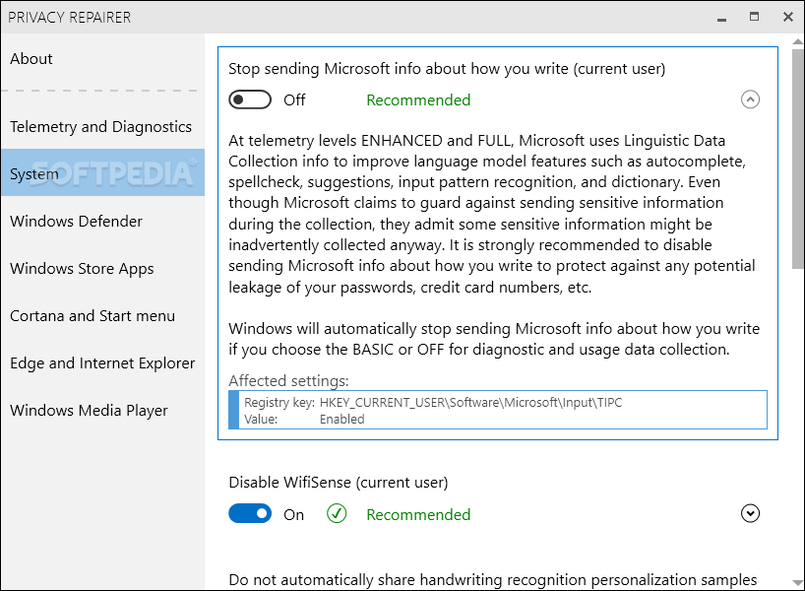
Task: Open Telemetry and Diagnostics section
Action: [102, 126]
